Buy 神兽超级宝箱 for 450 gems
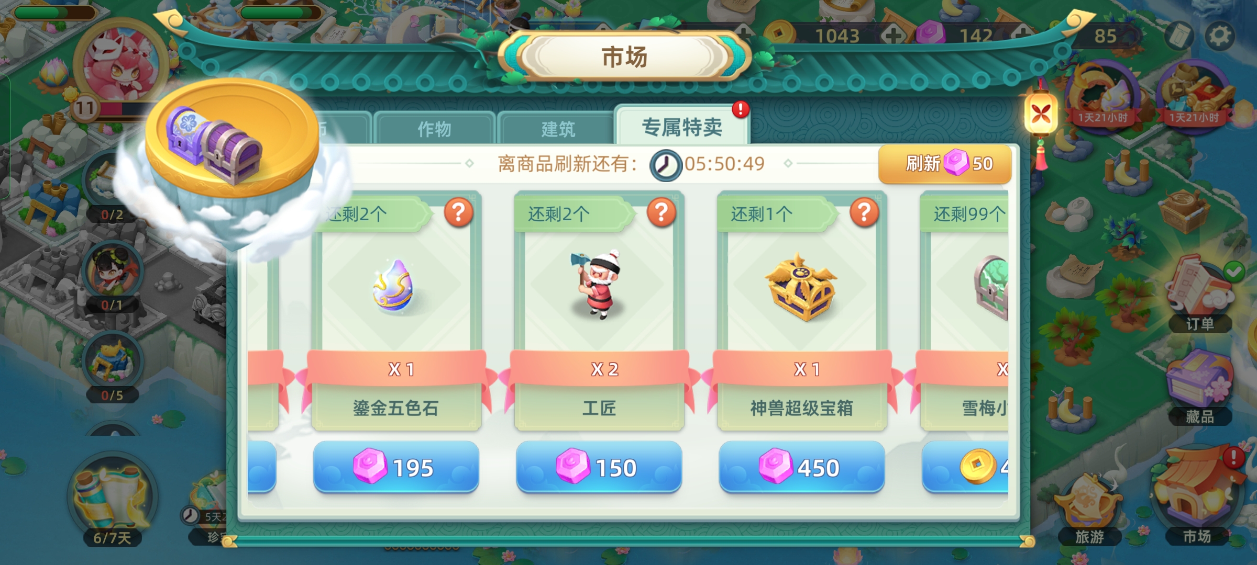Viewport: 1257px width, 565px height. (801, 467)
